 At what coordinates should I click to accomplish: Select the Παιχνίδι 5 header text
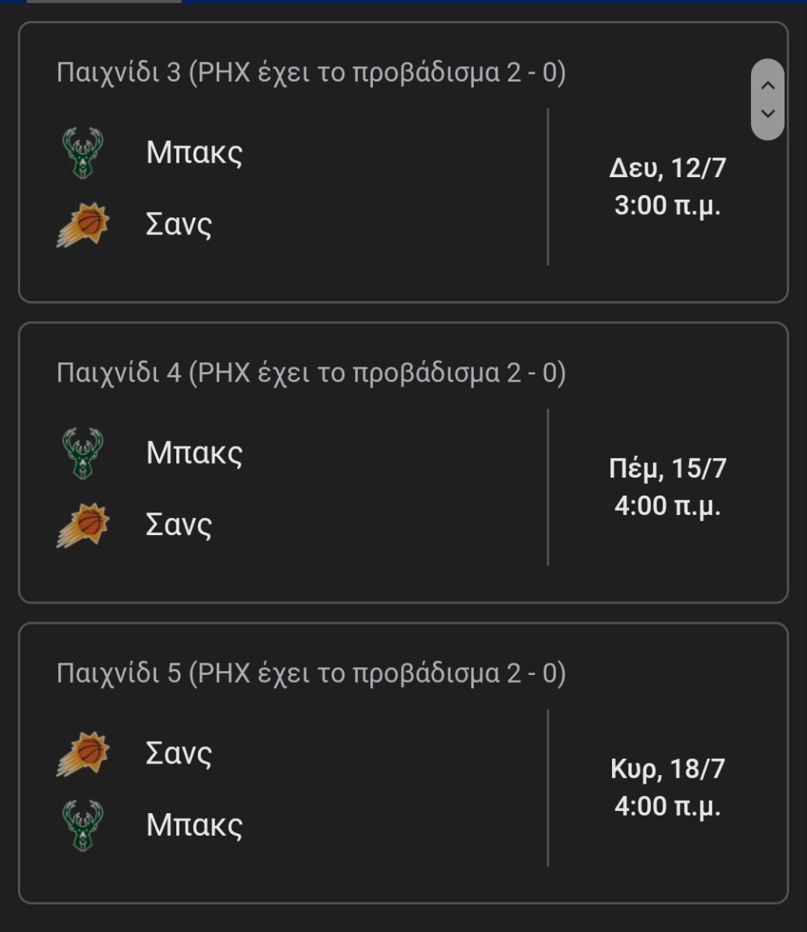click(311, 673)
